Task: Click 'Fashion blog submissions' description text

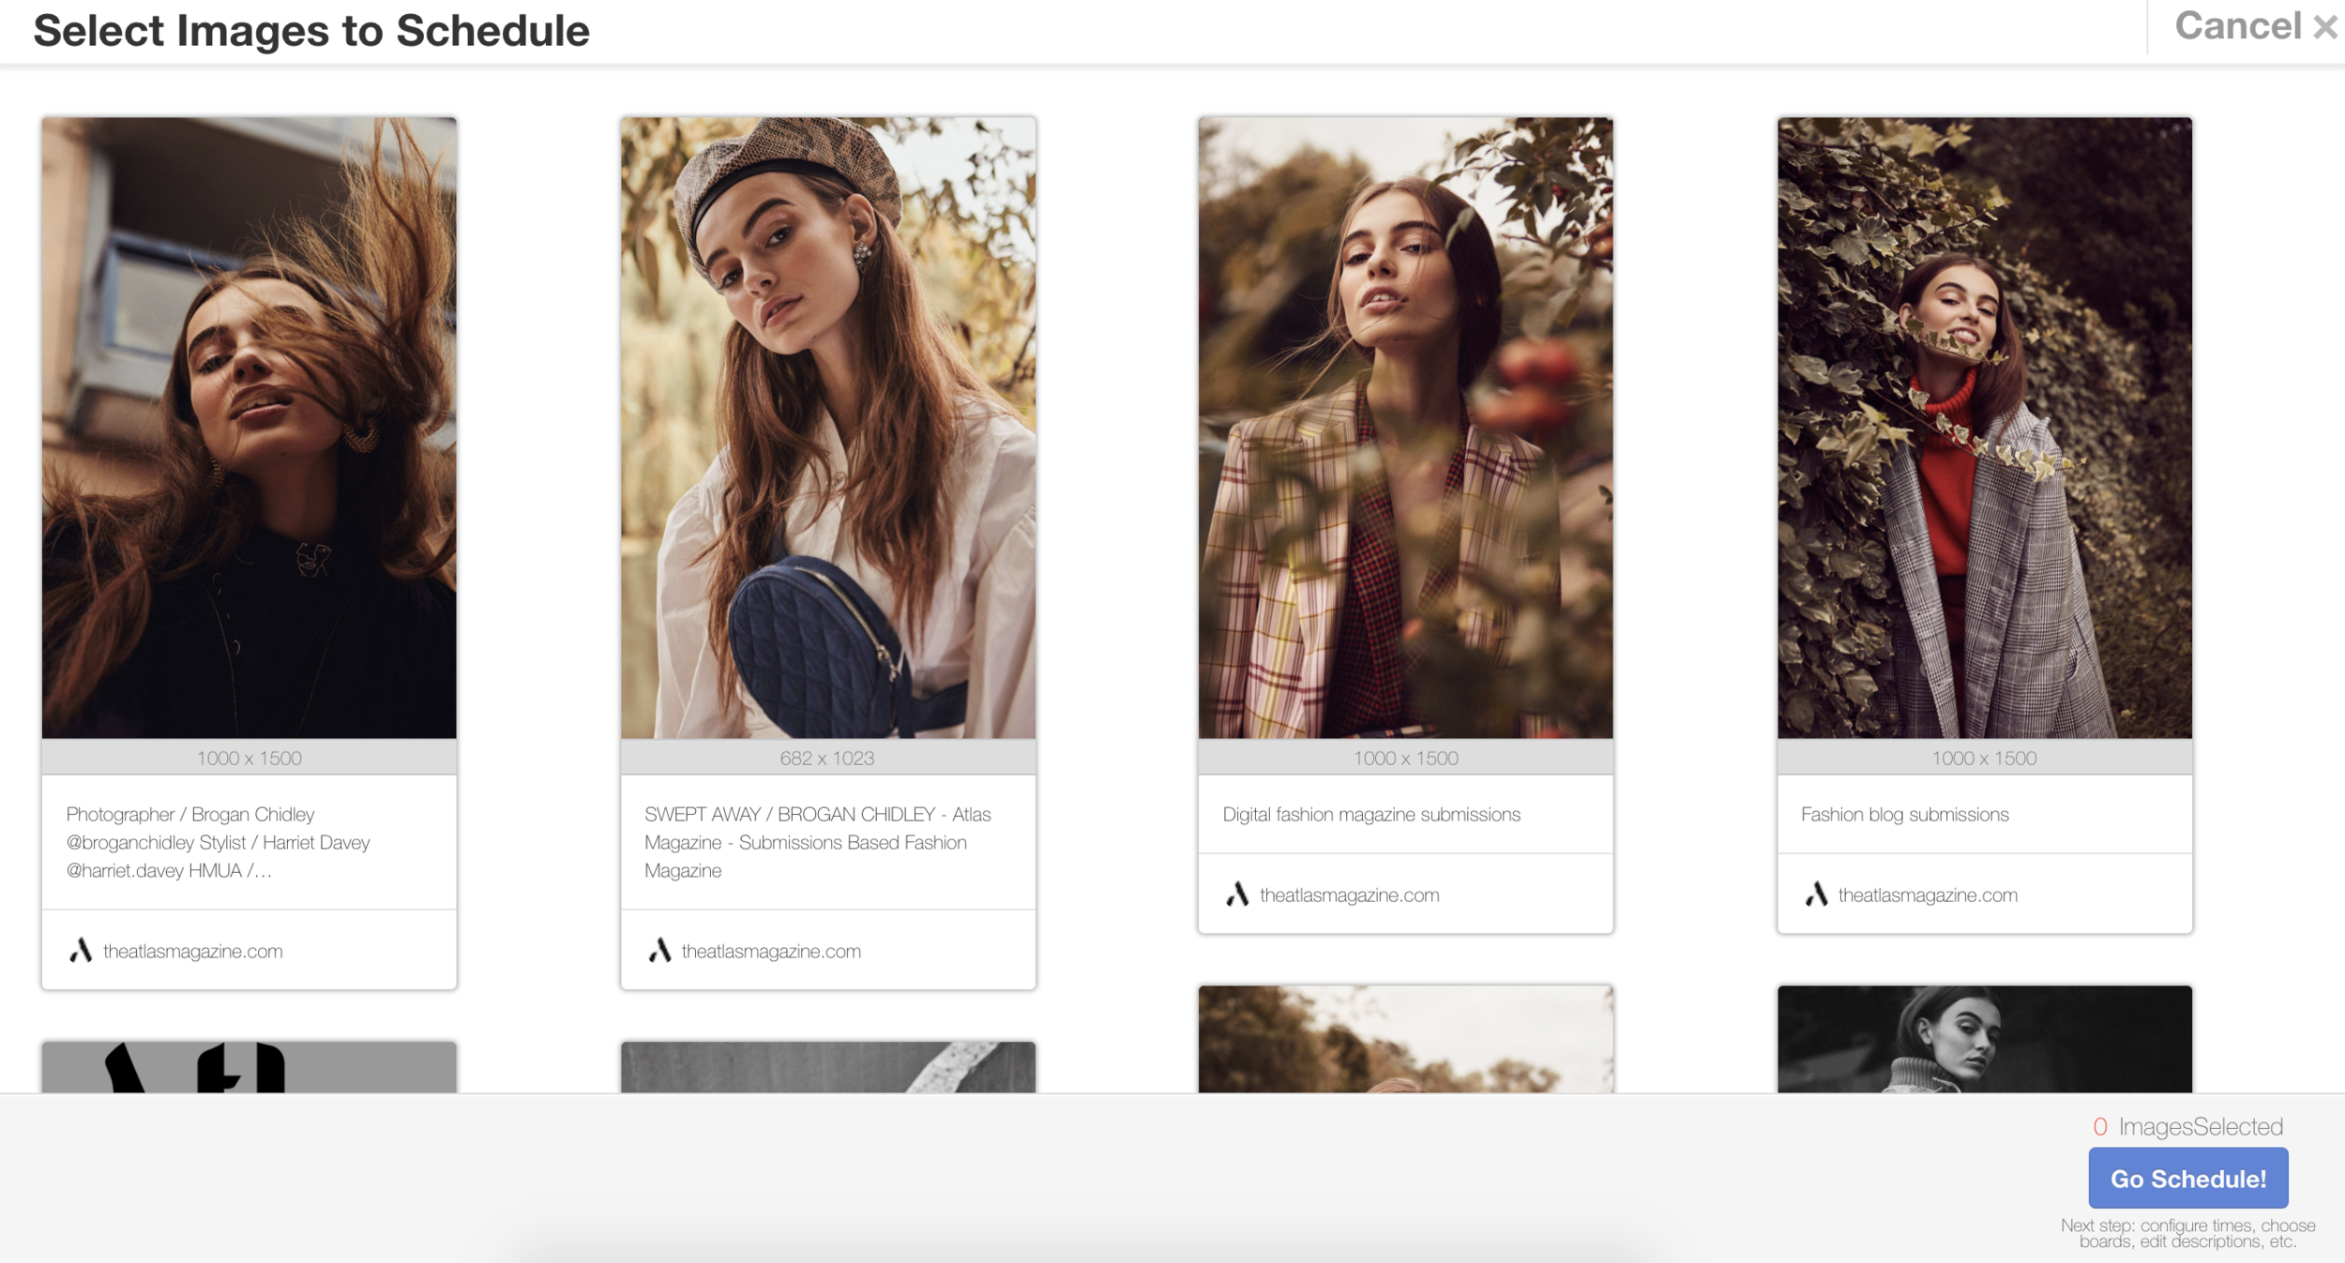Action: 1904,814
